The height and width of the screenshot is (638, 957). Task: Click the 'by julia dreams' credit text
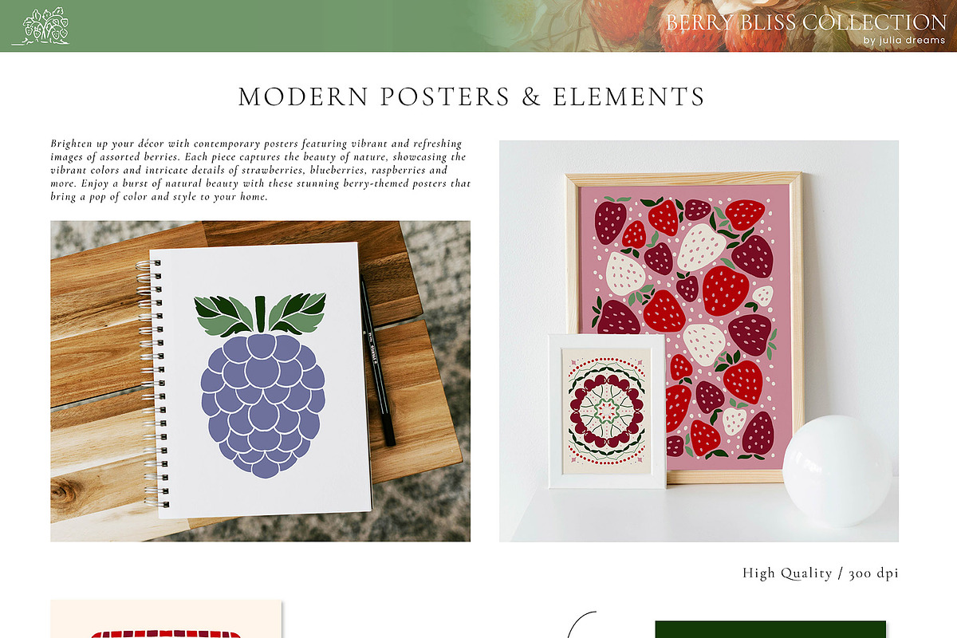click(x=904, y=41)
